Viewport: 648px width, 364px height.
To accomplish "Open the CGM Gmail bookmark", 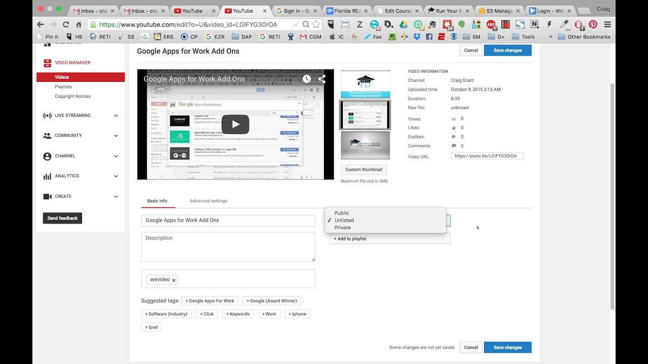I will pos(310,36).
